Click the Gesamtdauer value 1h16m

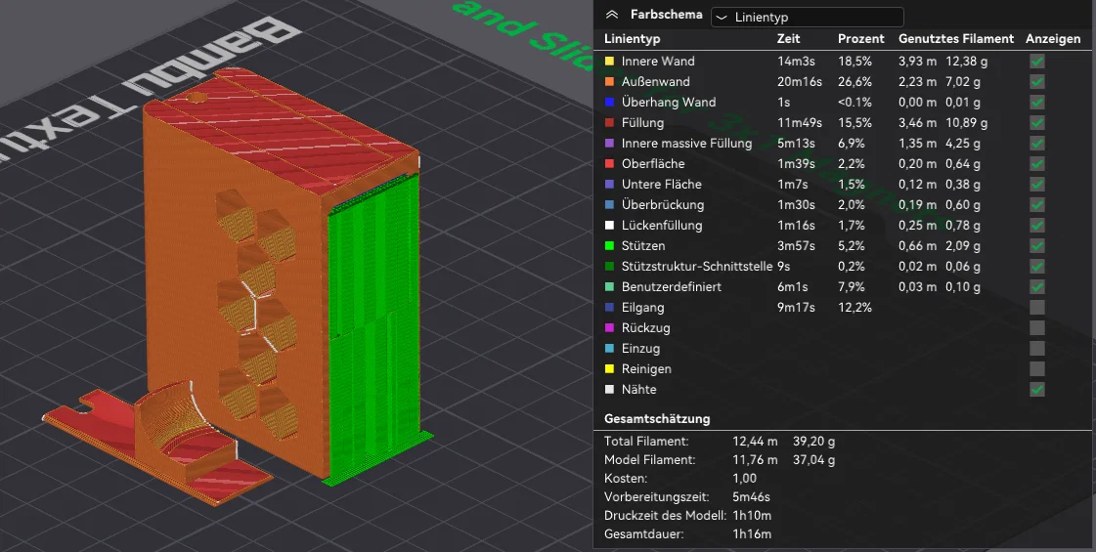point(752,534)
